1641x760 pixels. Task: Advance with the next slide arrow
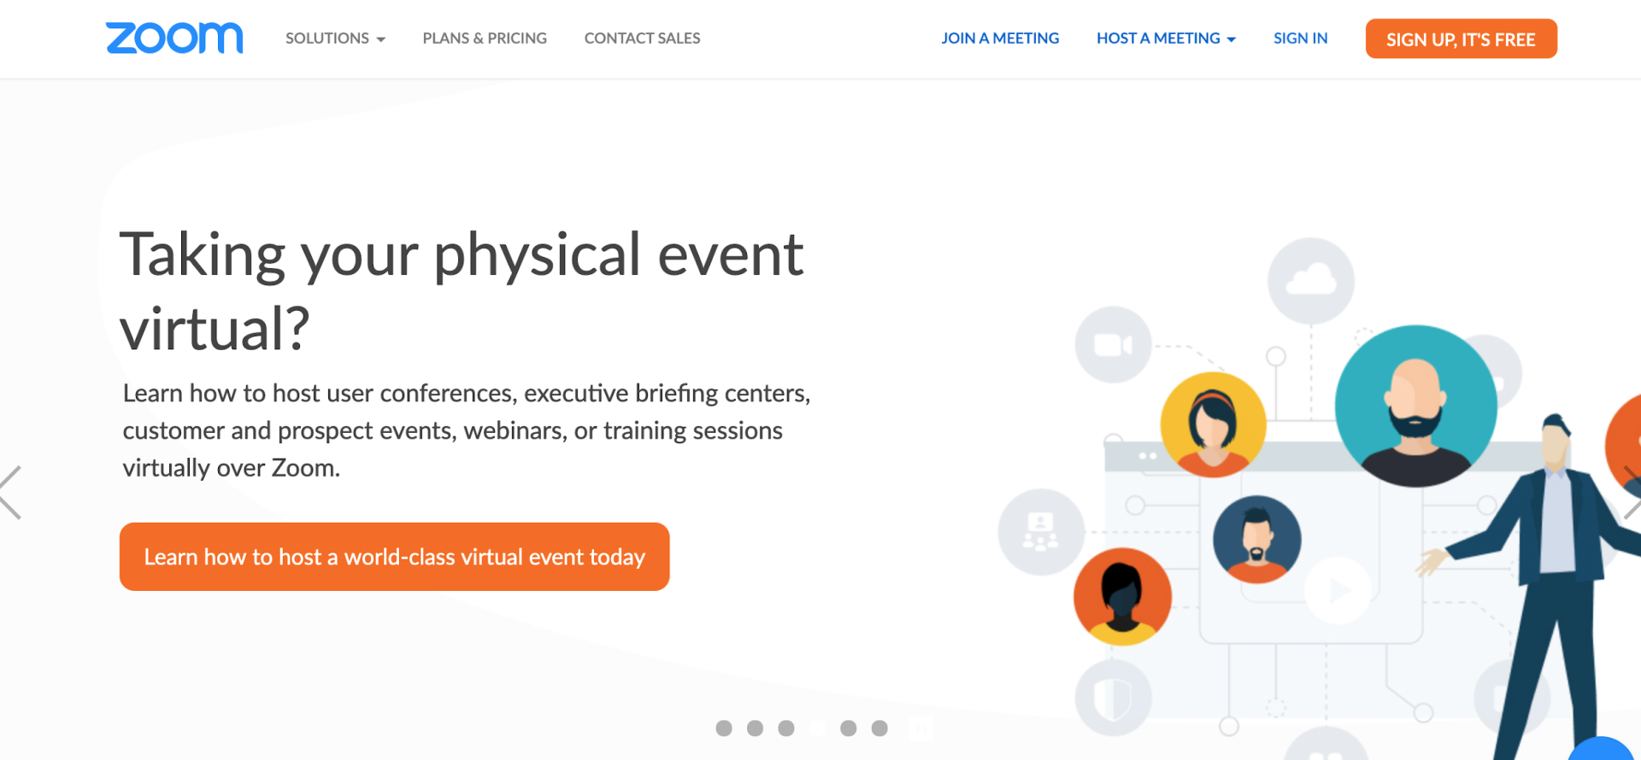click(1632, 493)
